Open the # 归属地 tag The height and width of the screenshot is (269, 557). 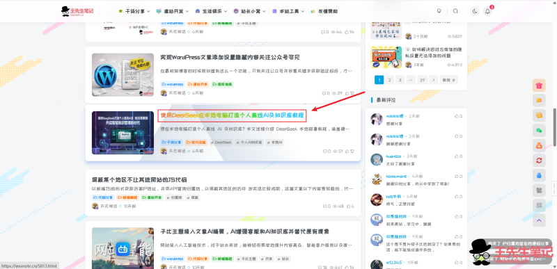tap(175, 197)
